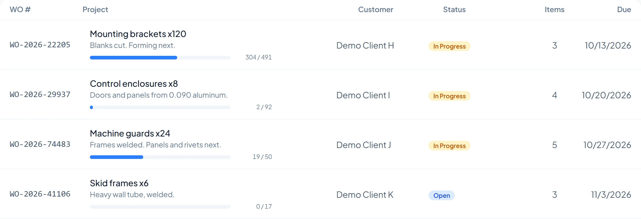Viewport: 641px width, 219px height.
Task: Click In Progress badge for WO-2026-22205
Action: pos(449,46)
